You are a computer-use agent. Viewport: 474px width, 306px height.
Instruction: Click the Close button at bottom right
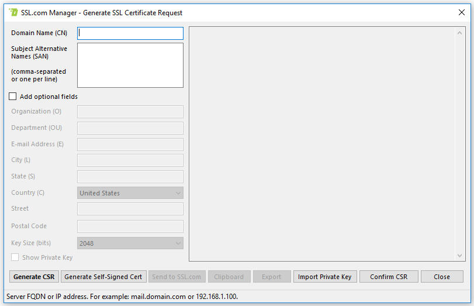coord(441,277)
